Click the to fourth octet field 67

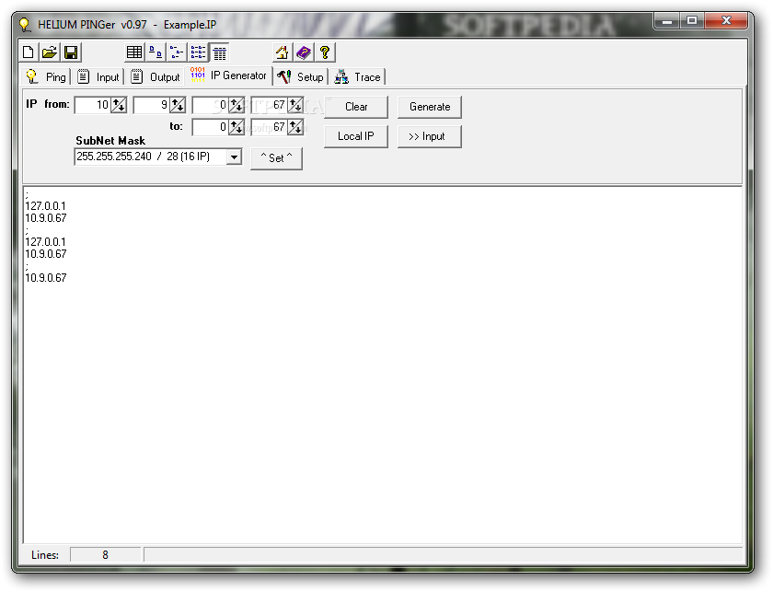pos(269,127)
